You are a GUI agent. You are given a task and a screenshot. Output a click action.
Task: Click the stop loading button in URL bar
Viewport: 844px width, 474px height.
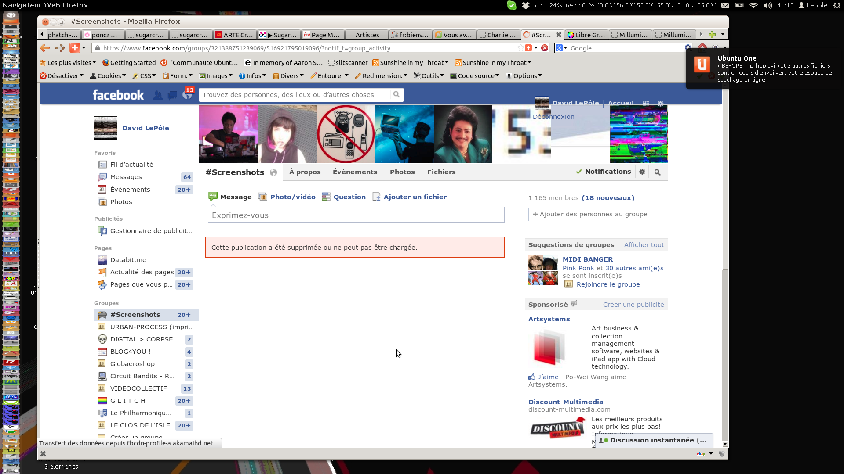pos(545,48)
